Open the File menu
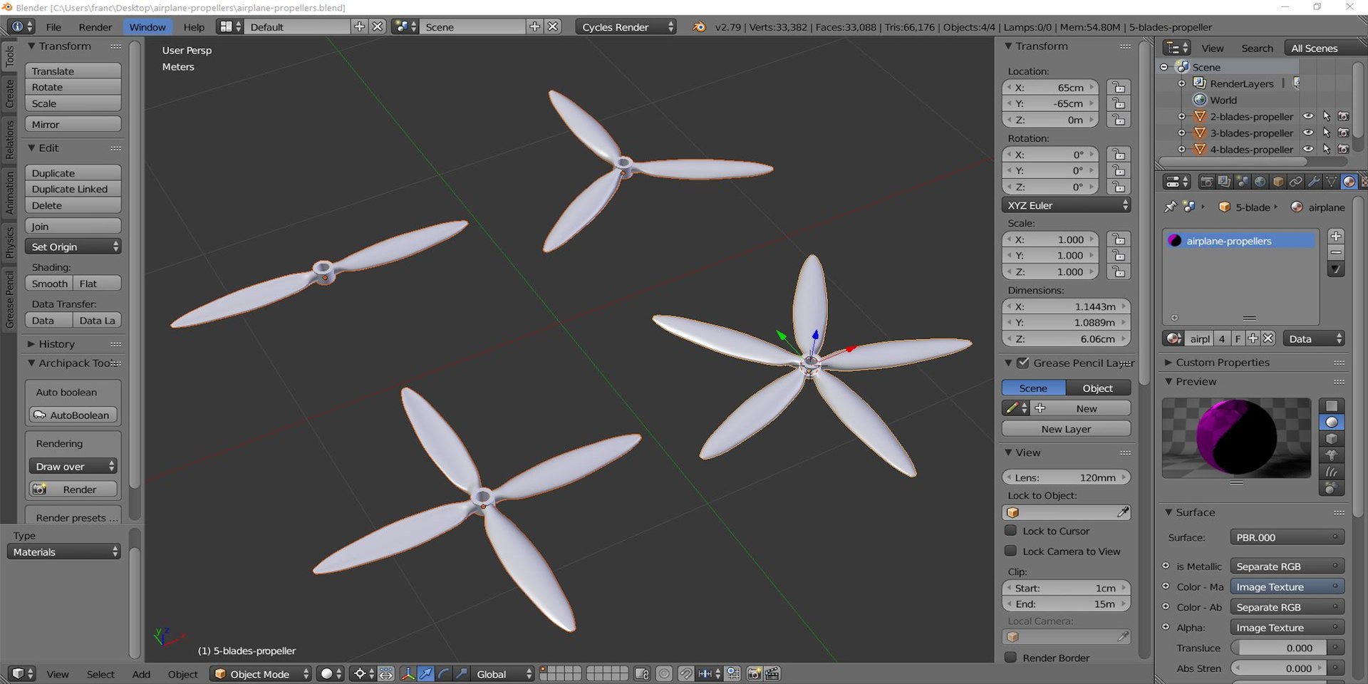This screenshot has width=1368, height=684. [x=53, y=27]
